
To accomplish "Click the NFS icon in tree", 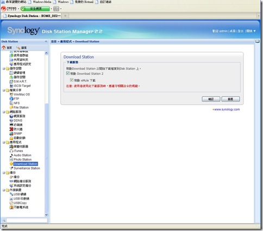I will tap(11, 103).
